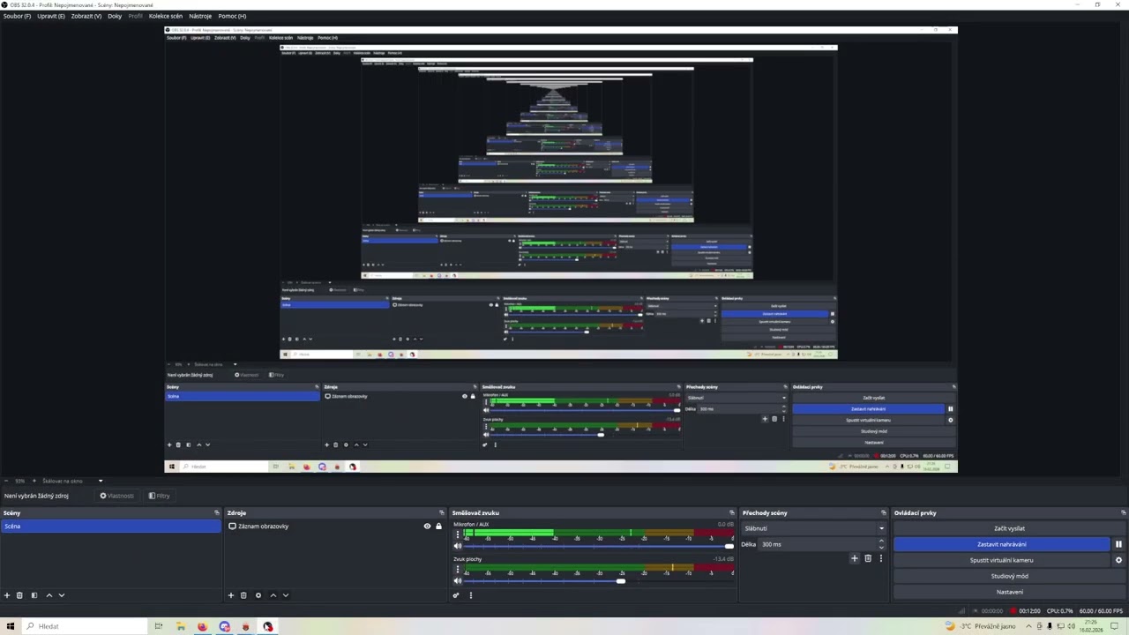Open the Pomoc menu
This screenshot has height=635, width=1129.
[232, 16]
